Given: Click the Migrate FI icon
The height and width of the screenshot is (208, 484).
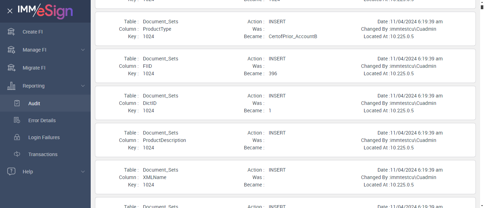Looking at the screenshot, I should 11,68.
